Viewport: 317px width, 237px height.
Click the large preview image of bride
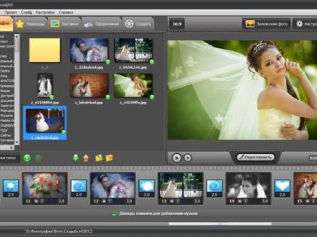point(242,90)
